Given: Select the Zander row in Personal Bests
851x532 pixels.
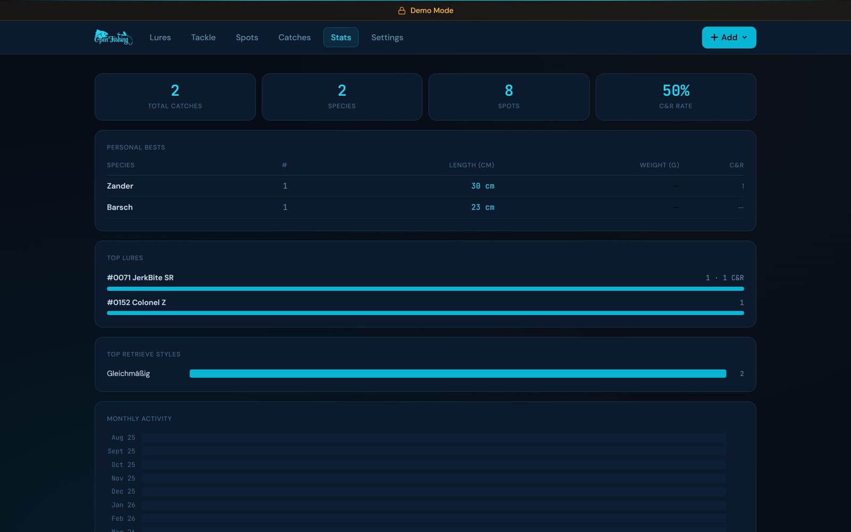Looking at the screenshot, I should click(425, 186).
